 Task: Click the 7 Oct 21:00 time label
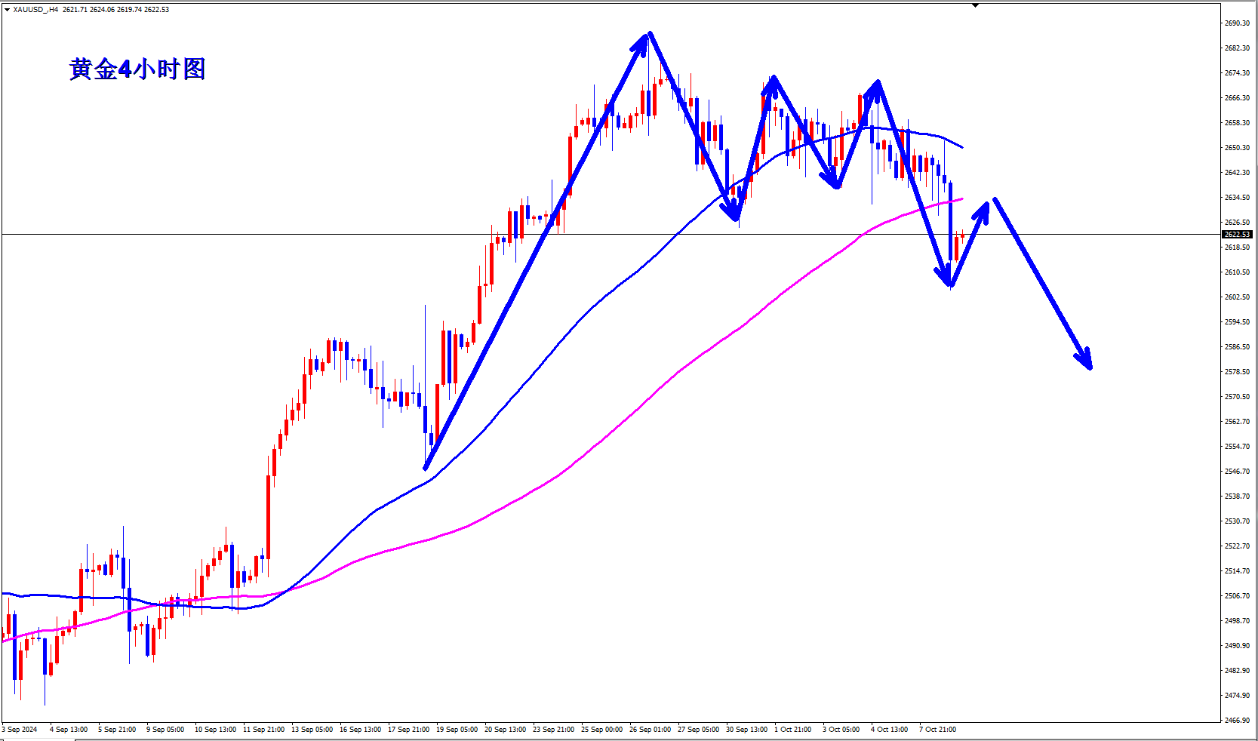pos(938,730)
